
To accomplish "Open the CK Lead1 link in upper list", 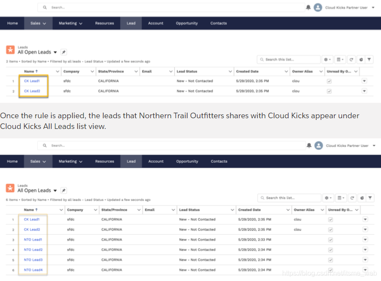I will pyautogui.click(x=32, y=81).
